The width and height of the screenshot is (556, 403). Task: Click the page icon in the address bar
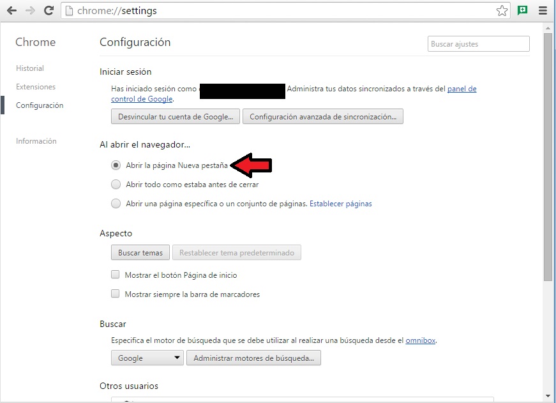point(69,11)
